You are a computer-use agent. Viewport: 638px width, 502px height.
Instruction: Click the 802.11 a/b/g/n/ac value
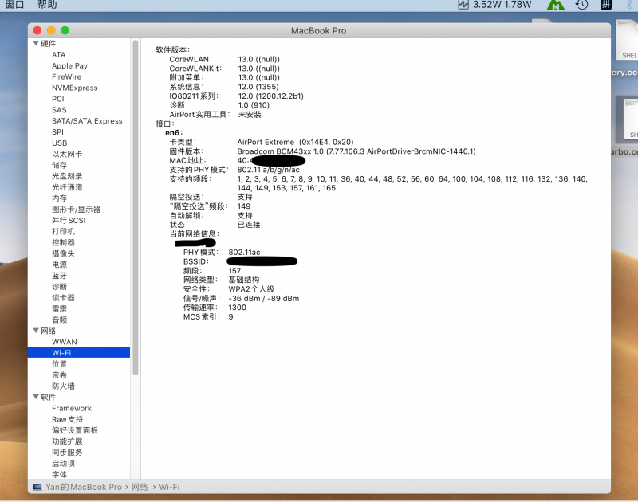tap(268, 170)
